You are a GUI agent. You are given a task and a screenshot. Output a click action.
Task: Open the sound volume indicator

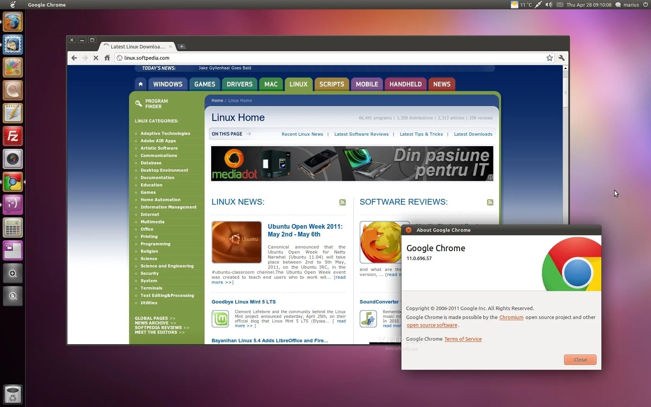549,5
